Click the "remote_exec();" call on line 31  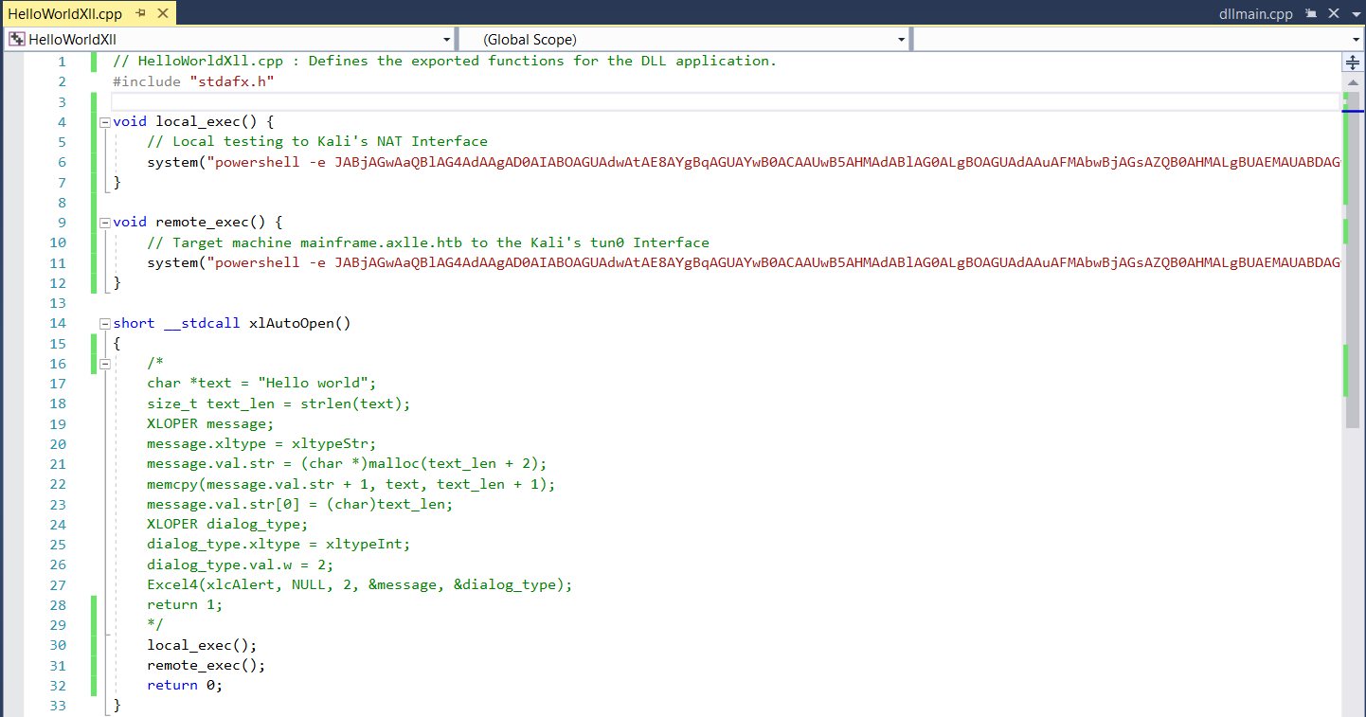tap(207, 665)
